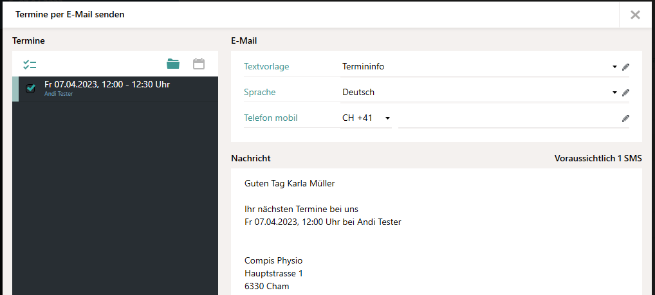Close the Termine per E-Mail senden dialog

[x=635, y=15]
